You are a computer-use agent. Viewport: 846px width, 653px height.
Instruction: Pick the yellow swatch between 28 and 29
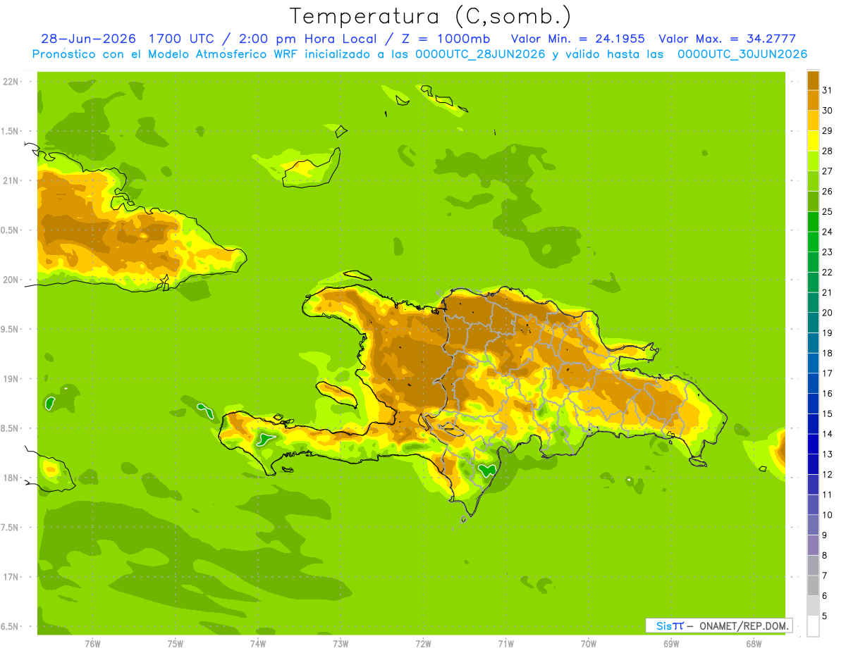tap(813, 140)
